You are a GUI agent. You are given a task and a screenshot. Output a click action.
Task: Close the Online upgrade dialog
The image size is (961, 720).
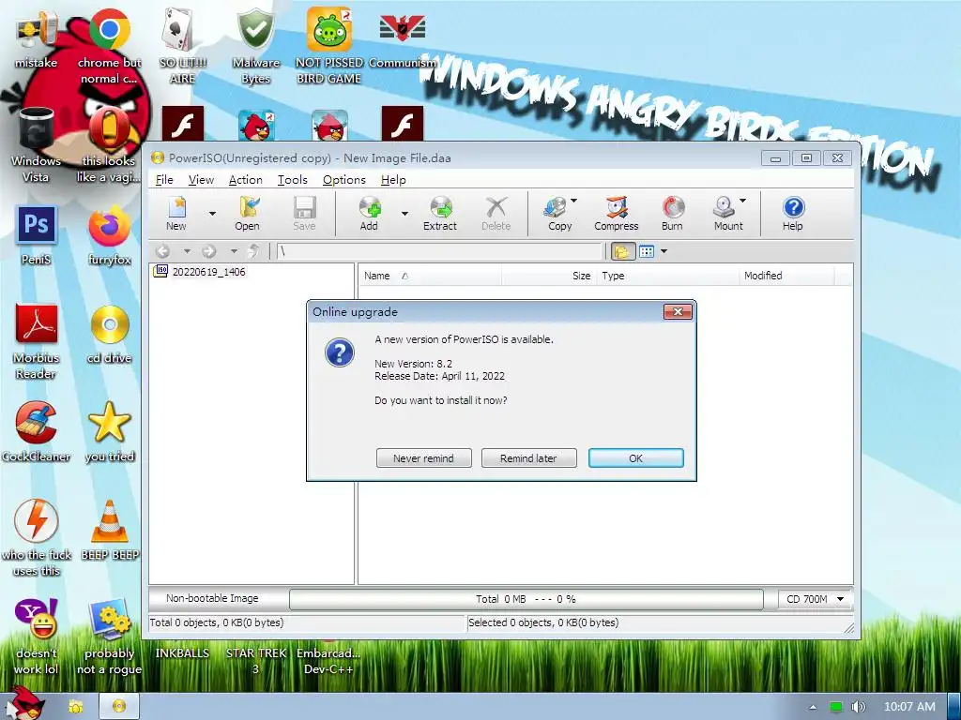(678, 311)
